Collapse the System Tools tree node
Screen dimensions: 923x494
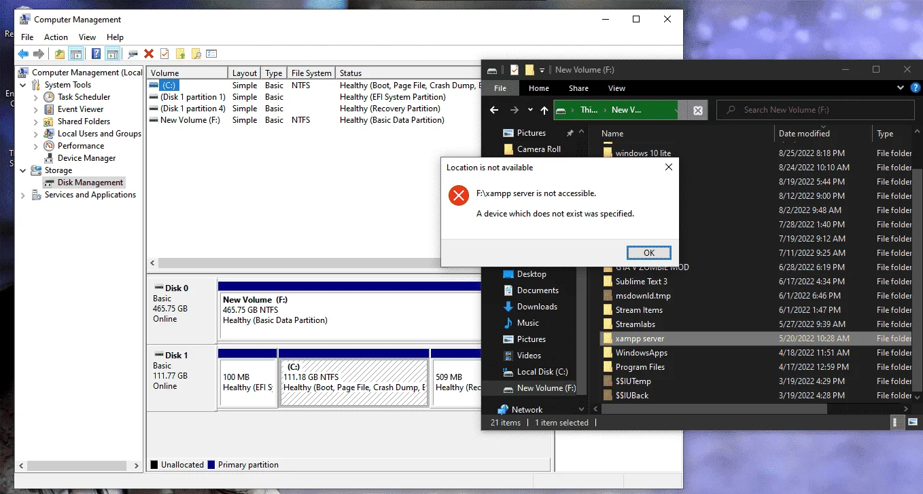pyautogui.click(x=24, y=85)
